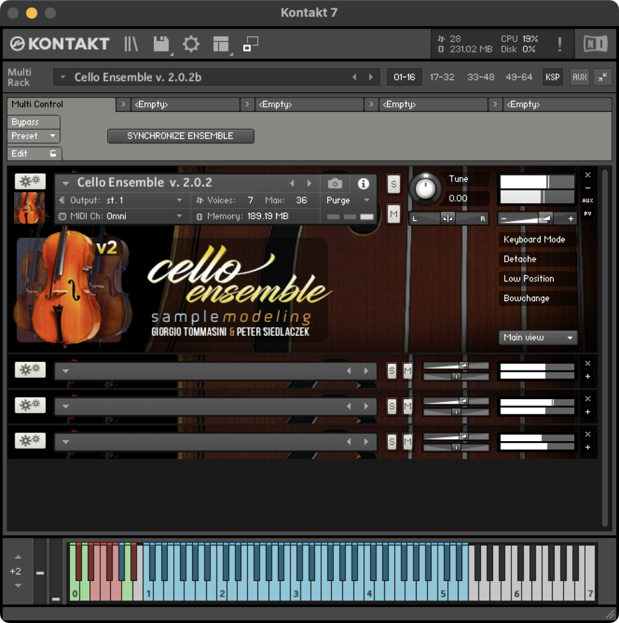Click the exclamation panic icon
The height and width of the screenshot is (623, 619).
coord(560,44)
